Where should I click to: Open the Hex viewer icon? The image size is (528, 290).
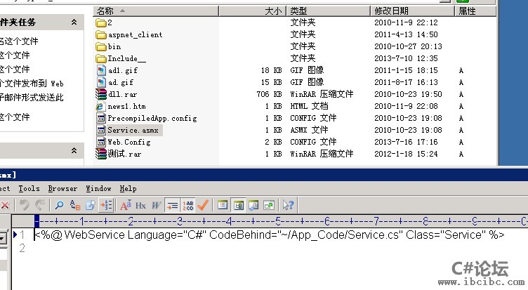click(140, 205)
